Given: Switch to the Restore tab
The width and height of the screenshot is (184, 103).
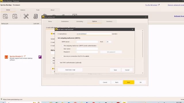Looking at the screenshot, I should click(23, 10).
